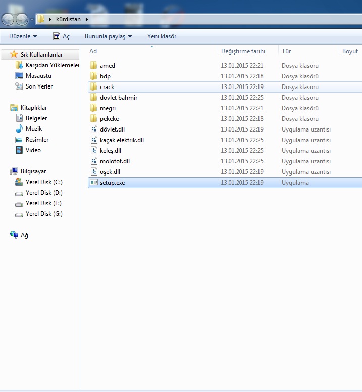Image resolution: width=362 pixels, height=392 pixels.
Task: Open Son Yerler in sidebar
Action: pyautogui.click(x=34, y=86)
